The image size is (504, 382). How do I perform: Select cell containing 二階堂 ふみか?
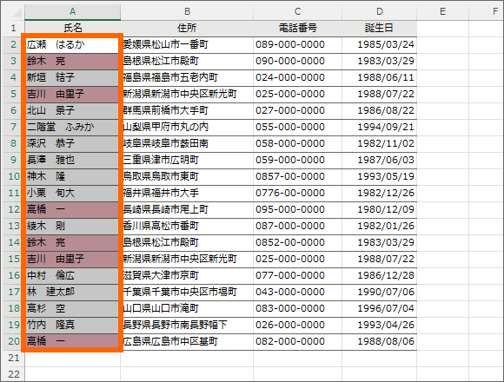tap(73, 127)
